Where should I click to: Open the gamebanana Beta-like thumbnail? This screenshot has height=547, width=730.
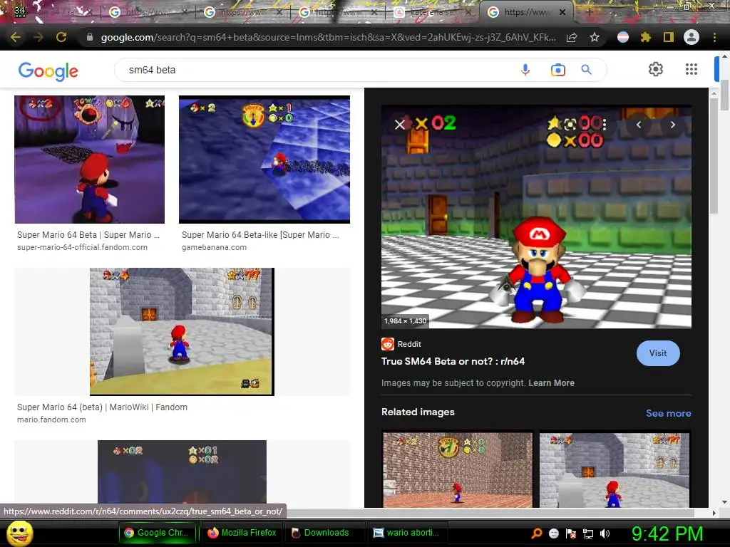264,160
